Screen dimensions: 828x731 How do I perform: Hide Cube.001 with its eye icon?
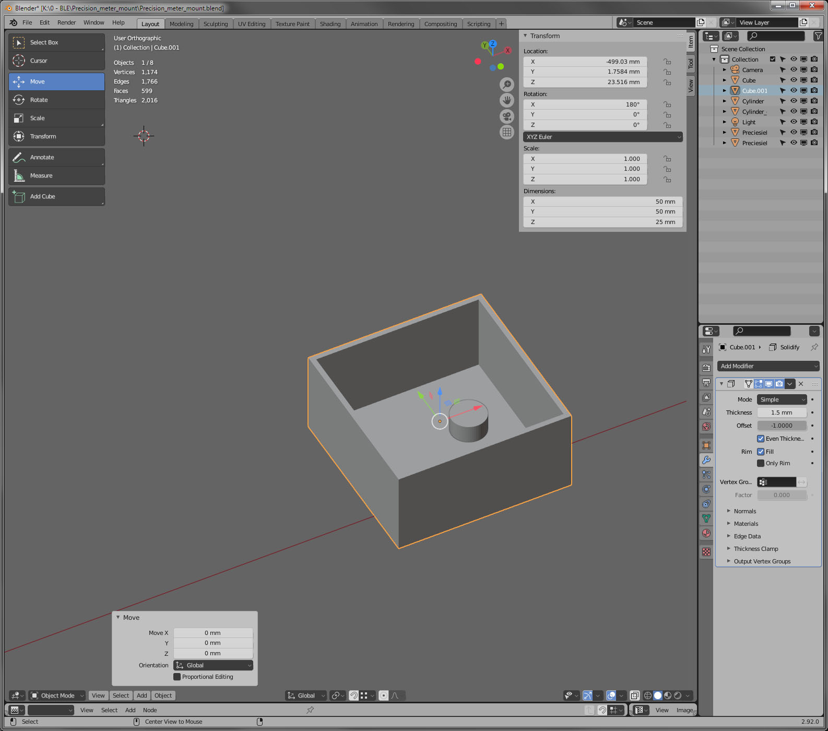(794, 91)
